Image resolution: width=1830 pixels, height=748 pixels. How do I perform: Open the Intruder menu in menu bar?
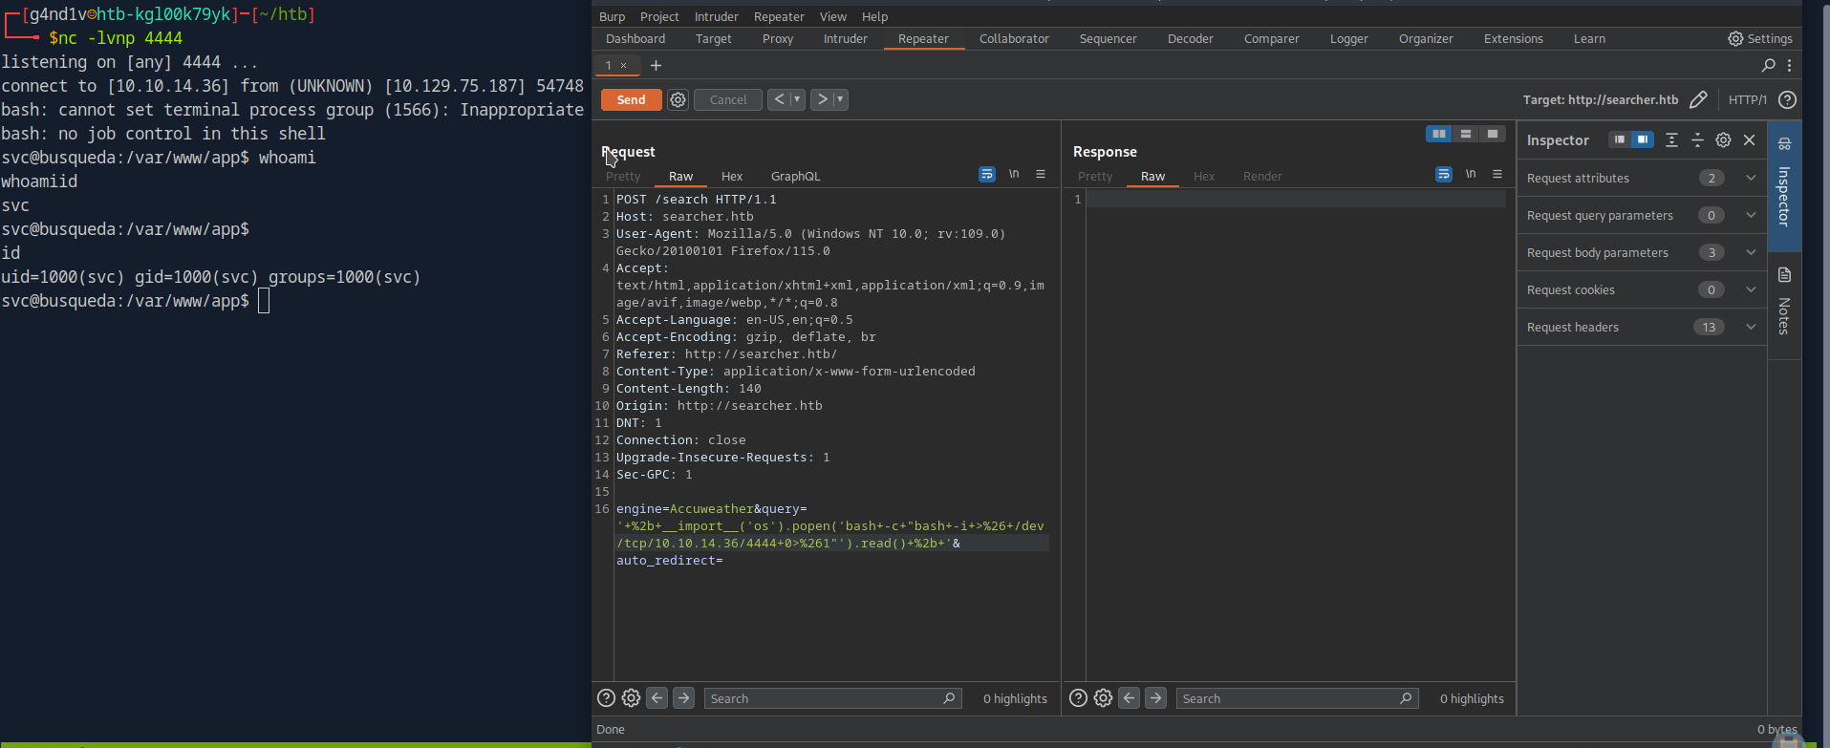pyautogui.click(x=716, y=16)
